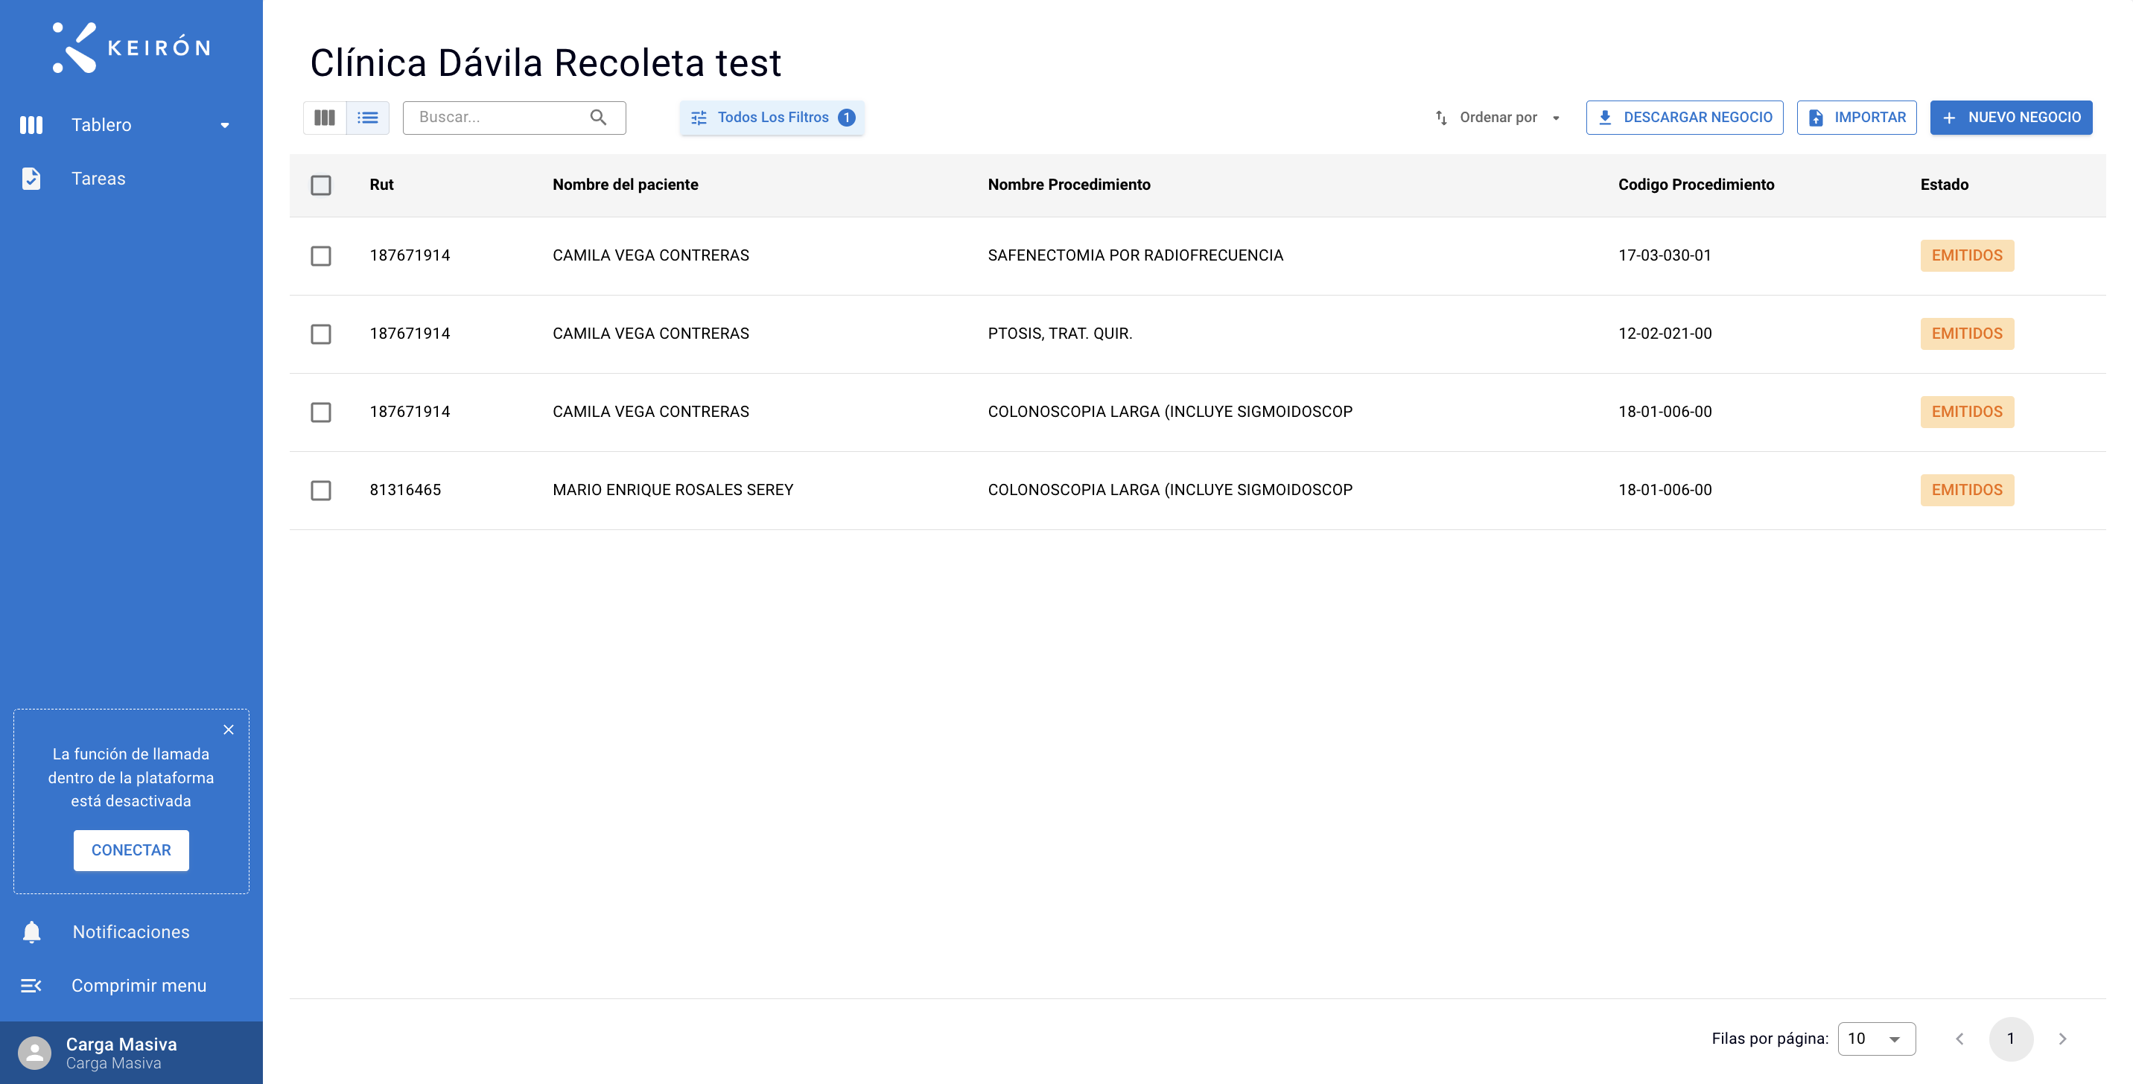Click the filters tune icon
2133x1084 pixels.
(699, 118)
